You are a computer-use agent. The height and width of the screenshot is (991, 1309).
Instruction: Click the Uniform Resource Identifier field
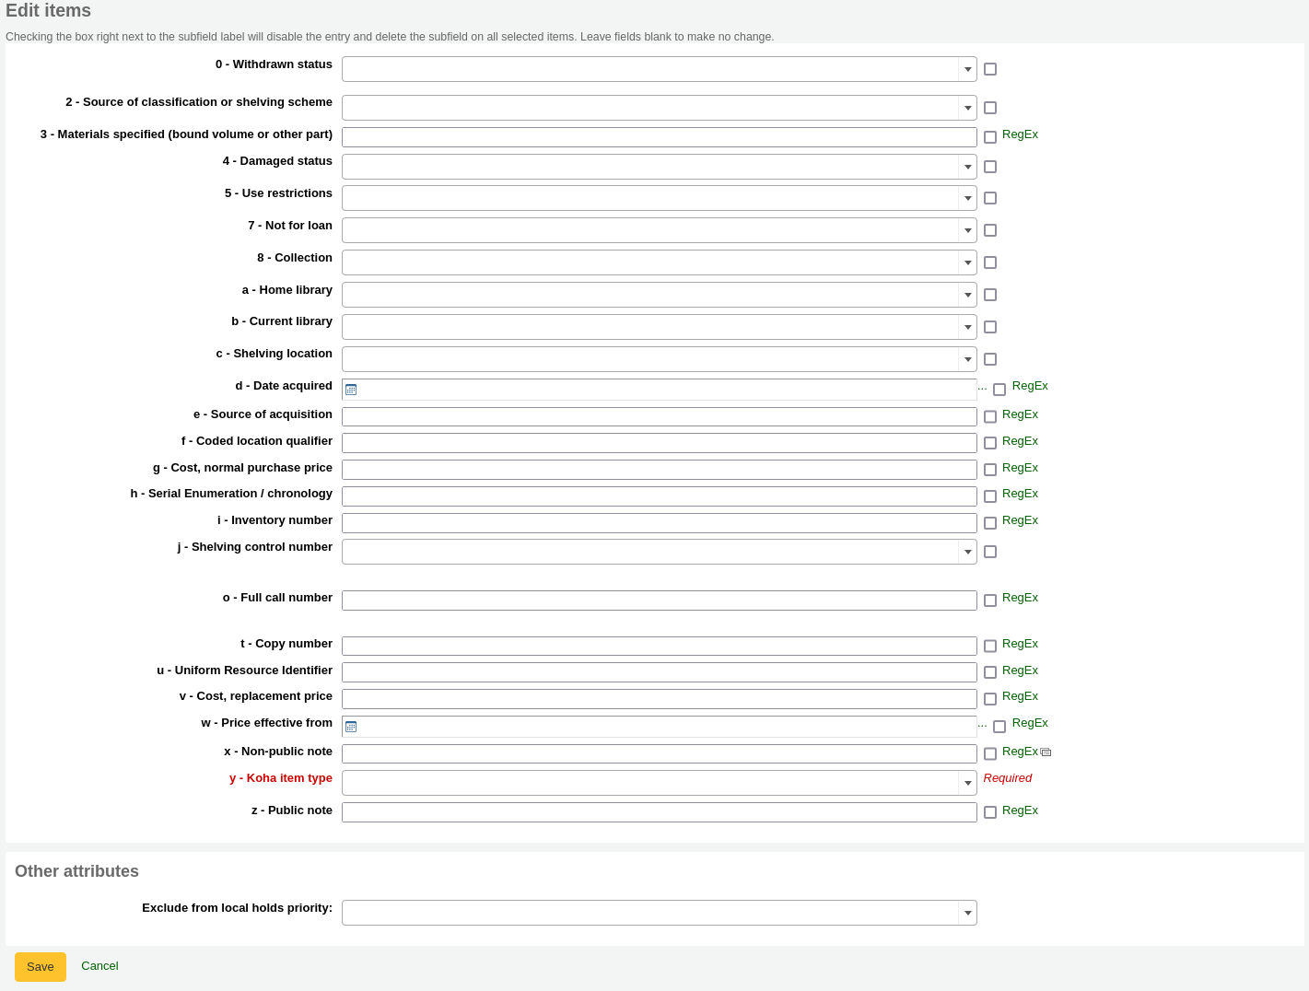[x=659, y=671]
